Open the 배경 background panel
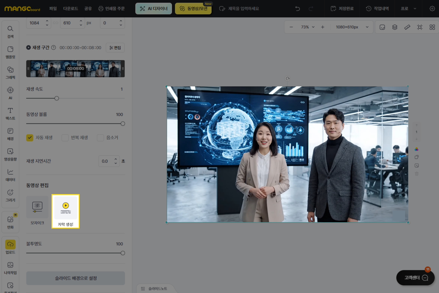Image resolution: width=439 pixels, height=293 pixels. [10, 134]
